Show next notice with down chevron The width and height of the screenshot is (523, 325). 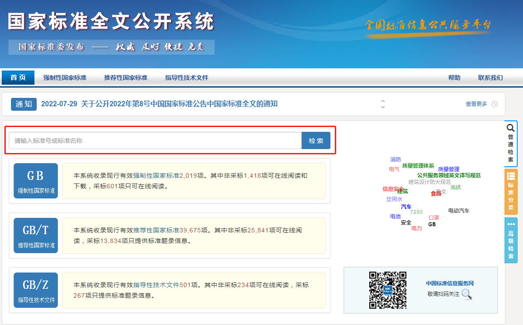[x=383, y=107]
